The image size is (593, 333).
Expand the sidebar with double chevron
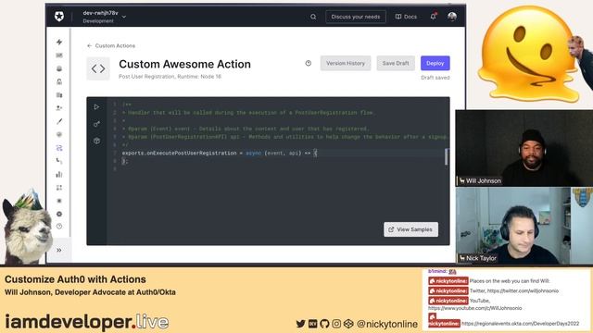(x=59, y=250)
